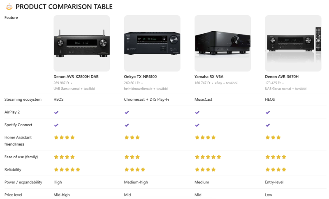
Task: Open the Denon AVR-X2800H DAB product image
Action: click(x=82, y=43)
